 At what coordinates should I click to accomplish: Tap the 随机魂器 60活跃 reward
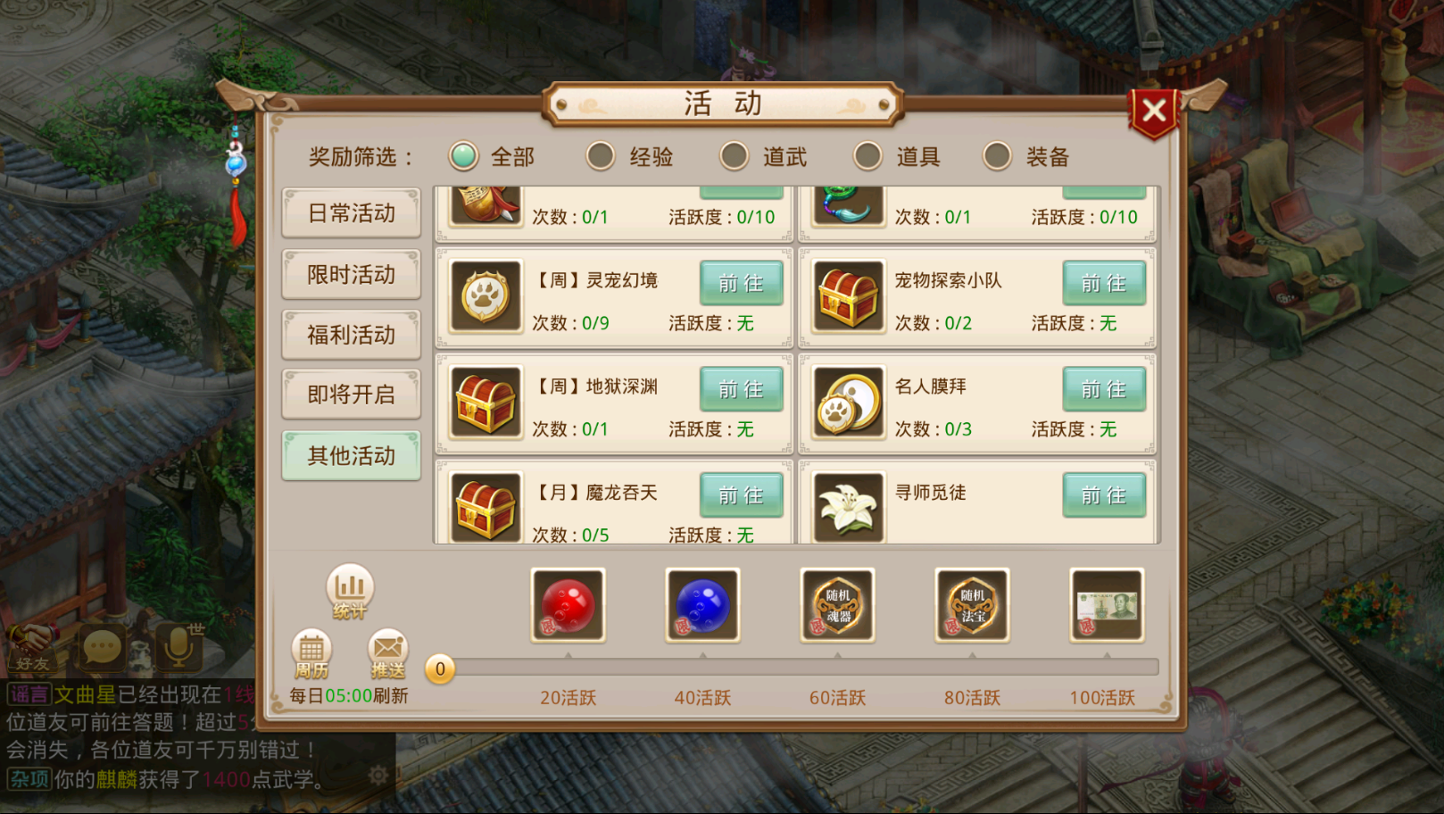tap(838, 605)
